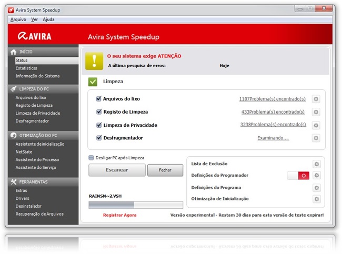The image size is (342, 254).
Task: Click the LIMPEZA DO PC section header
Action: coord(43,89)
